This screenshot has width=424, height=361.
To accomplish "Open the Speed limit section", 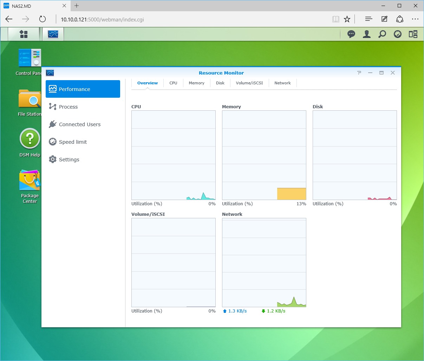I will coord(83,142).
